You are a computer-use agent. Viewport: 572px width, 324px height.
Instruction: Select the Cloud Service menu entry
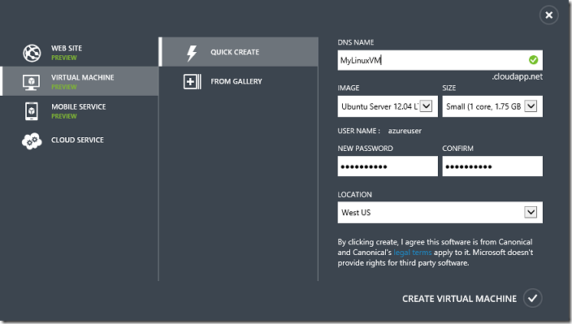tap(79, 140)
